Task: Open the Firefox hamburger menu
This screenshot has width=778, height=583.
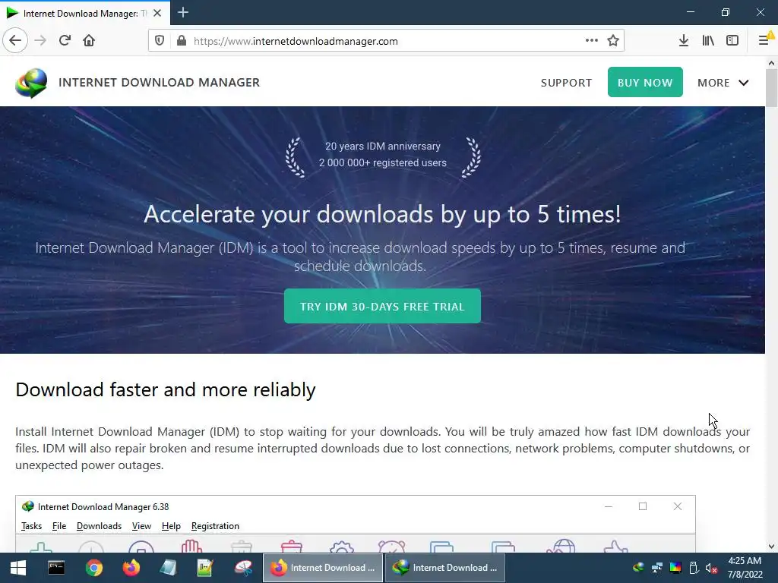Action: [765, 39]
